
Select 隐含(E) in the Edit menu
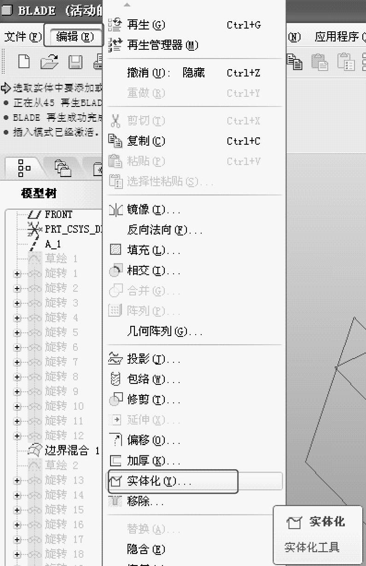pos(194,549)
